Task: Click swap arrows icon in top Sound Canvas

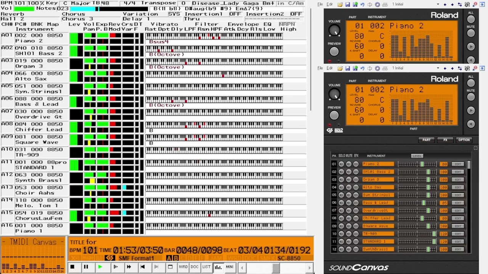Action: click(460, 5)
